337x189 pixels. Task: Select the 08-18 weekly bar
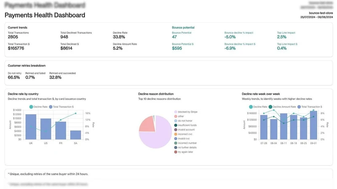click(294, 127)
